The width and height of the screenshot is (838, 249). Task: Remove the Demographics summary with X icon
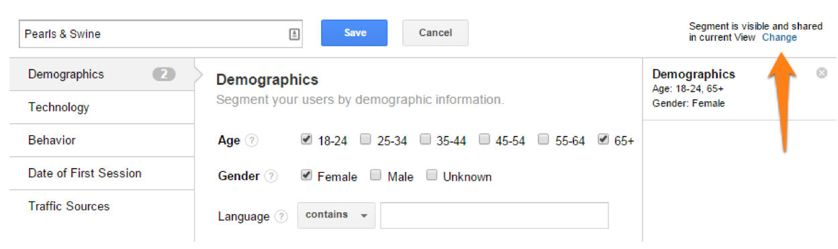point(821,73)
